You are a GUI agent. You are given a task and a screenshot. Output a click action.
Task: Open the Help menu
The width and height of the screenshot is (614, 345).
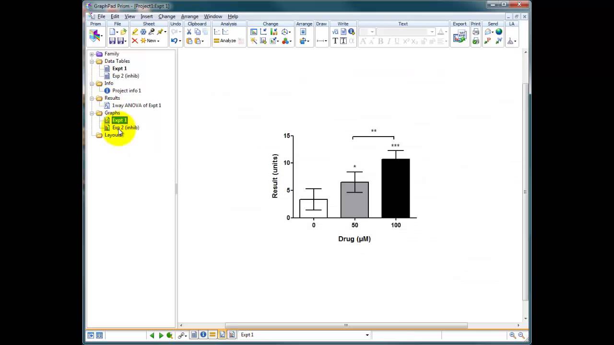pos(233,16)
